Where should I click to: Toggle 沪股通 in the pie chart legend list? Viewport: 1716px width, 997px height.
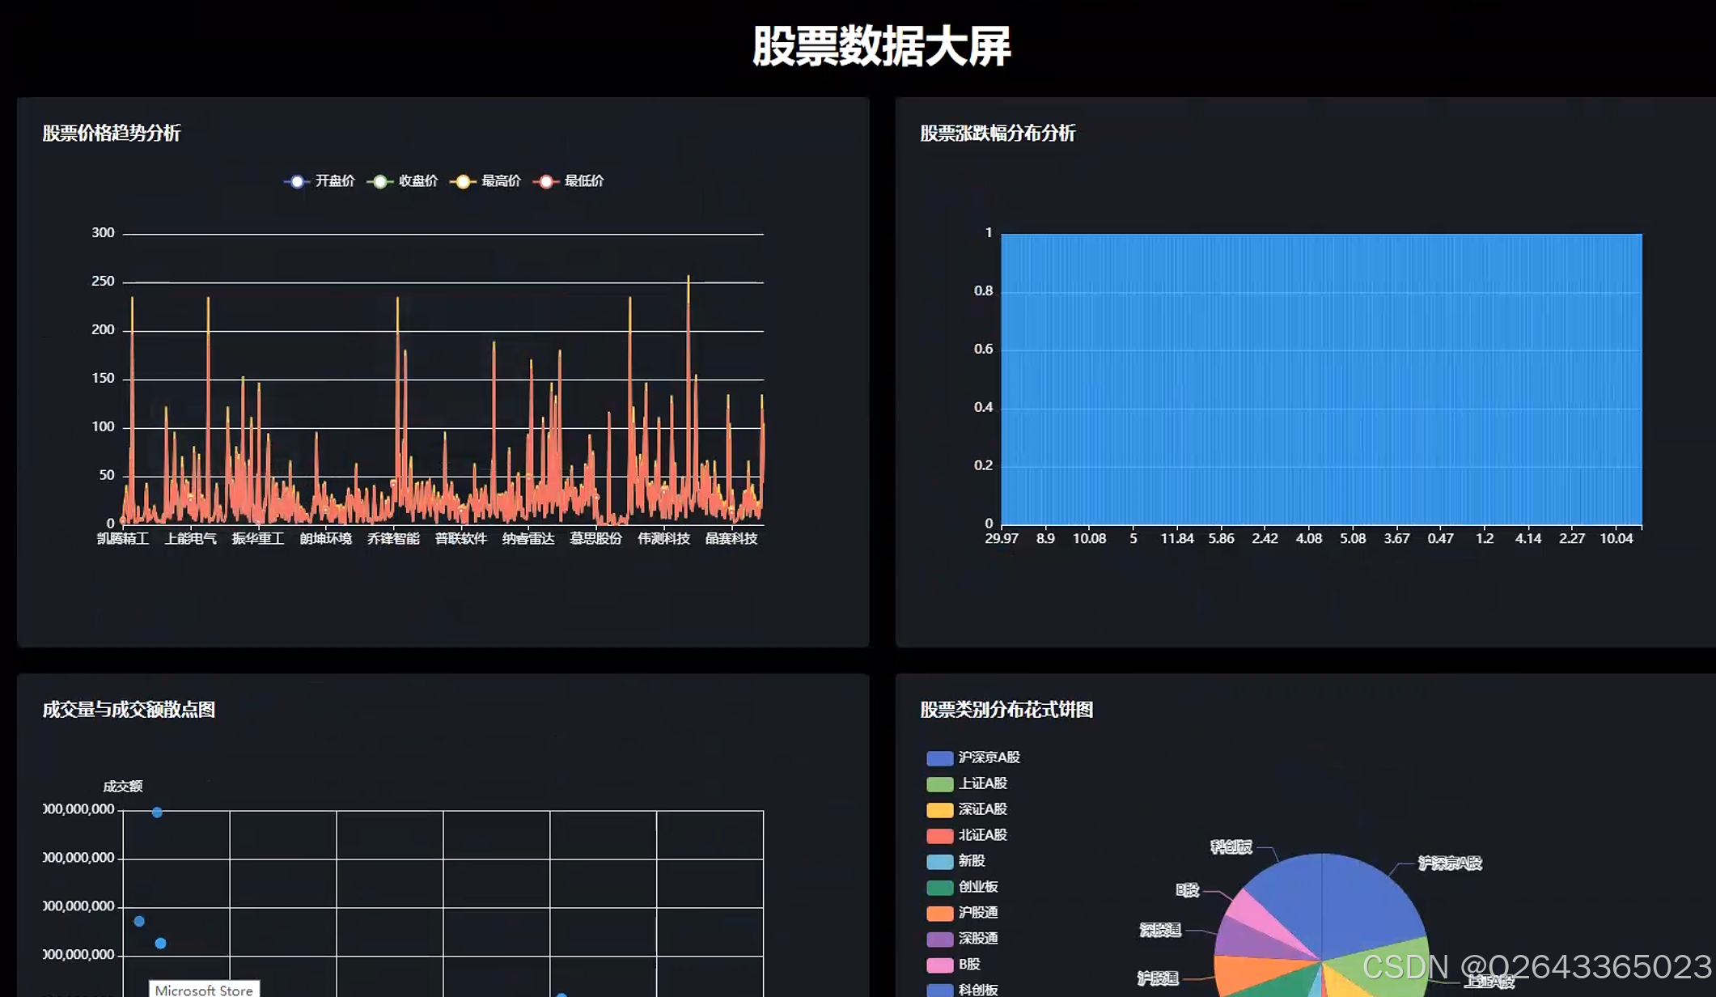tap(963, 914)
